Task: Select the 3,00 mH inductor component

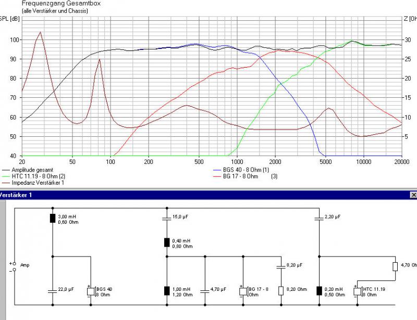Action: [53, 219]
